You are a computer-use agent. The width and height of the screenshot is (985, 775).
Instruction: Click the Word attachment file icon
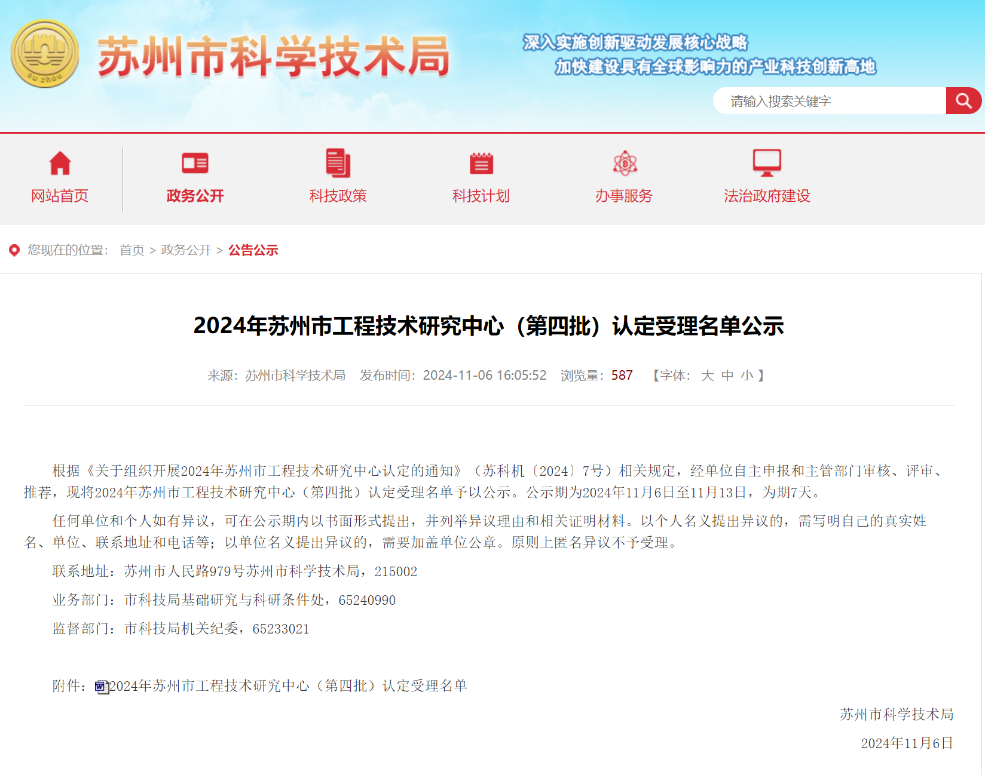coord(101,687)
